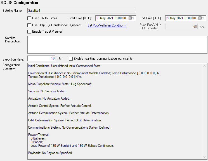Enable Use STK for Times checkbox
208x161 pixels.
[x=29, y=18]
